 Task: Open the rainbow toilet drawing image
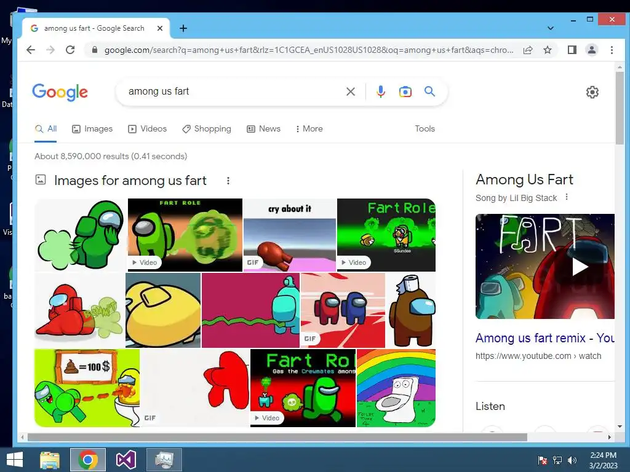point(396,388)
